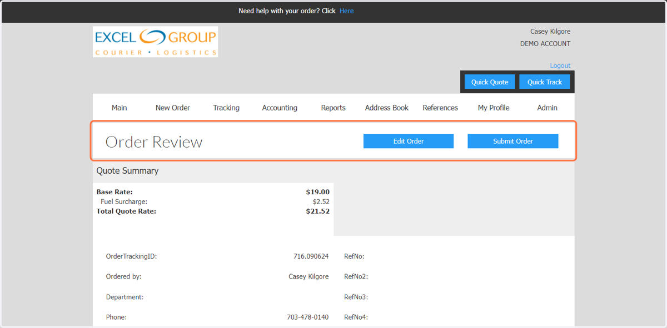Click the Fuel Surcharge amount $2.52
This screenshot has height=328, width=667.
pos(321,201)
